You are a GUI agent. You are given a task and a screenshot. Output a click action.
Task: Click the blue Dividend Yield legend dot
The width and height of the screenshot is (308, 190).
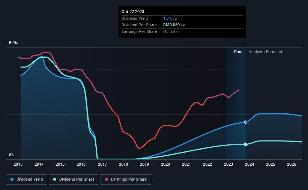(12, 179)
